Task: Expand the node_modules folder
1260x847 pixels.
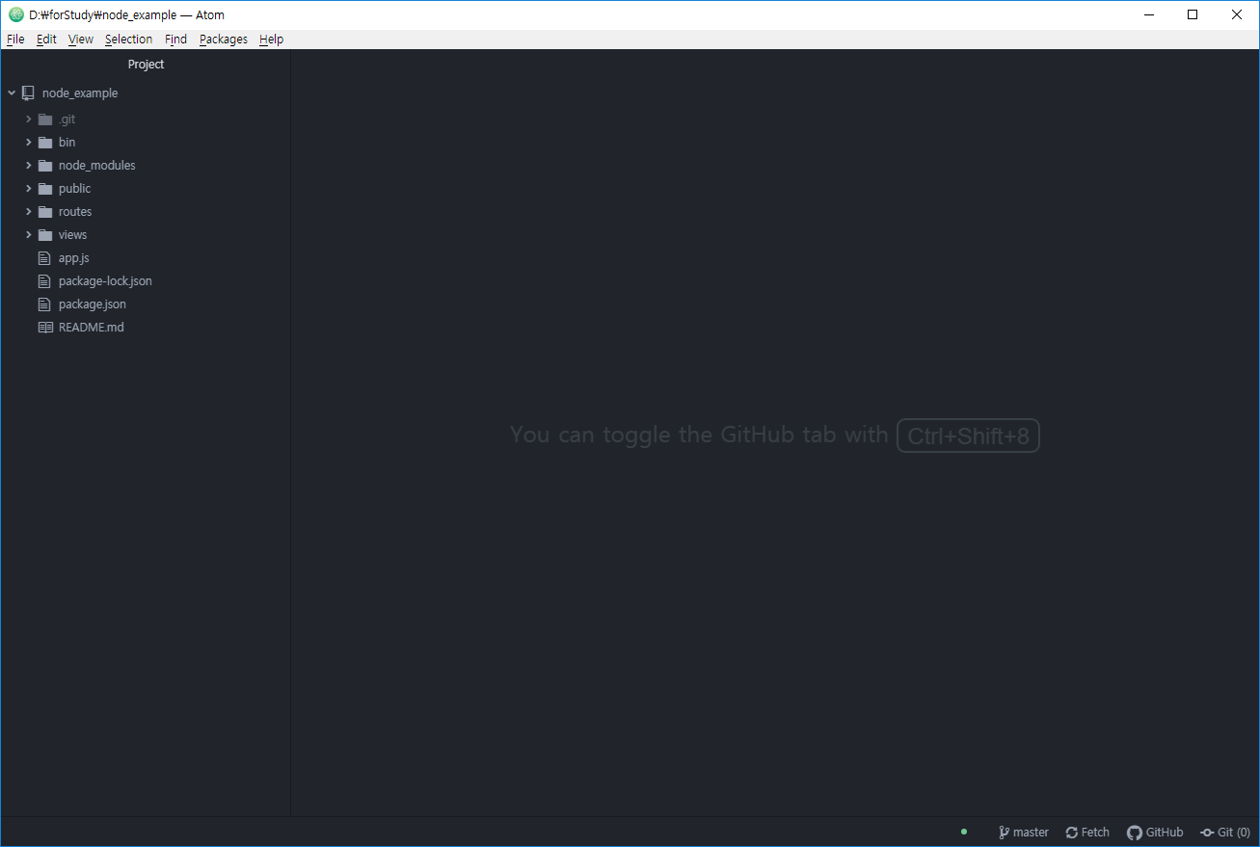Action: point(28,165)
